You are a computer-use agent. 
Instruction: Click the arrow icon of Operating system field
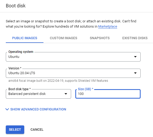135,57
